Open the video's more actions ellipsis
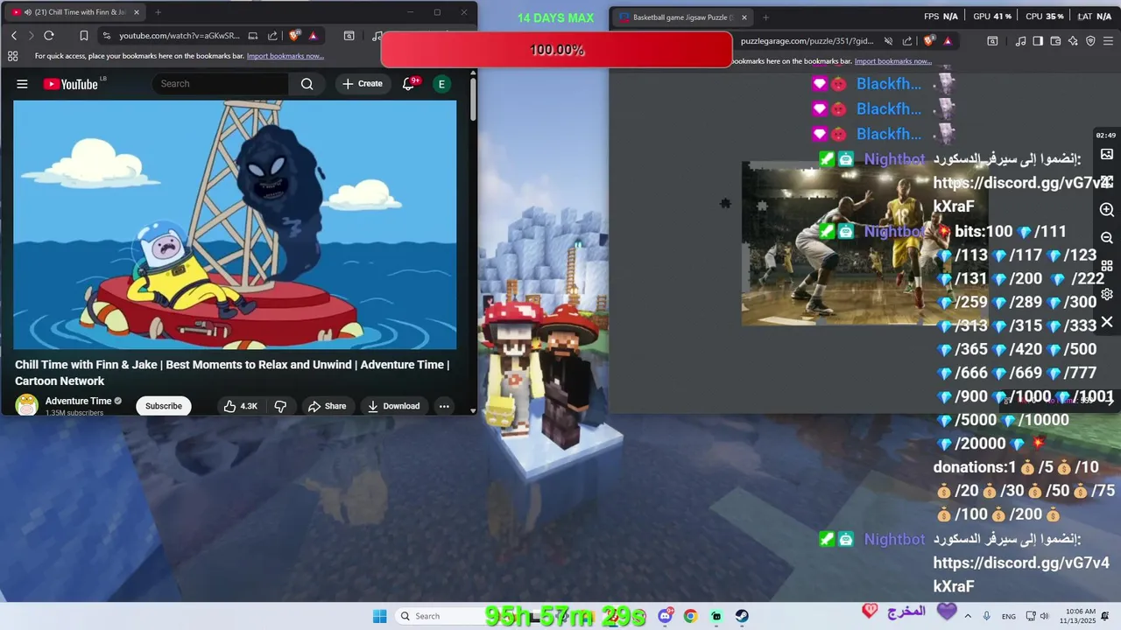Screen dimensions: 1121x630 [444, 406]
